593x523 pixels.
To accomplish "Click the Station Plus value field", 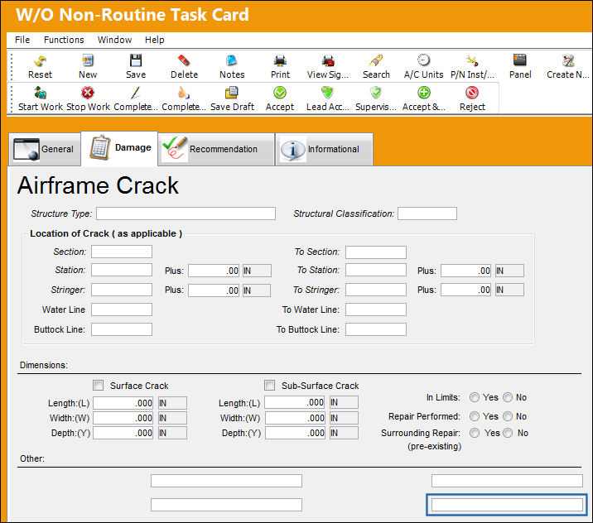I will pos(214,271).
